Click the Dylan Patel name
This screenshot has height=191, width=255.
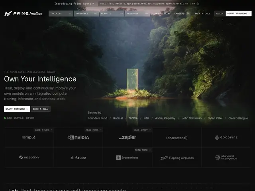coord(215,118)
